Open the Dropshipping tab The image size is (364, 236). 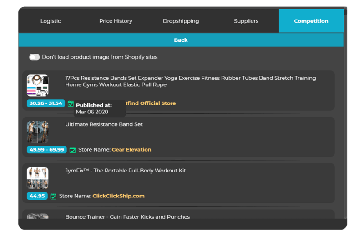181,21
